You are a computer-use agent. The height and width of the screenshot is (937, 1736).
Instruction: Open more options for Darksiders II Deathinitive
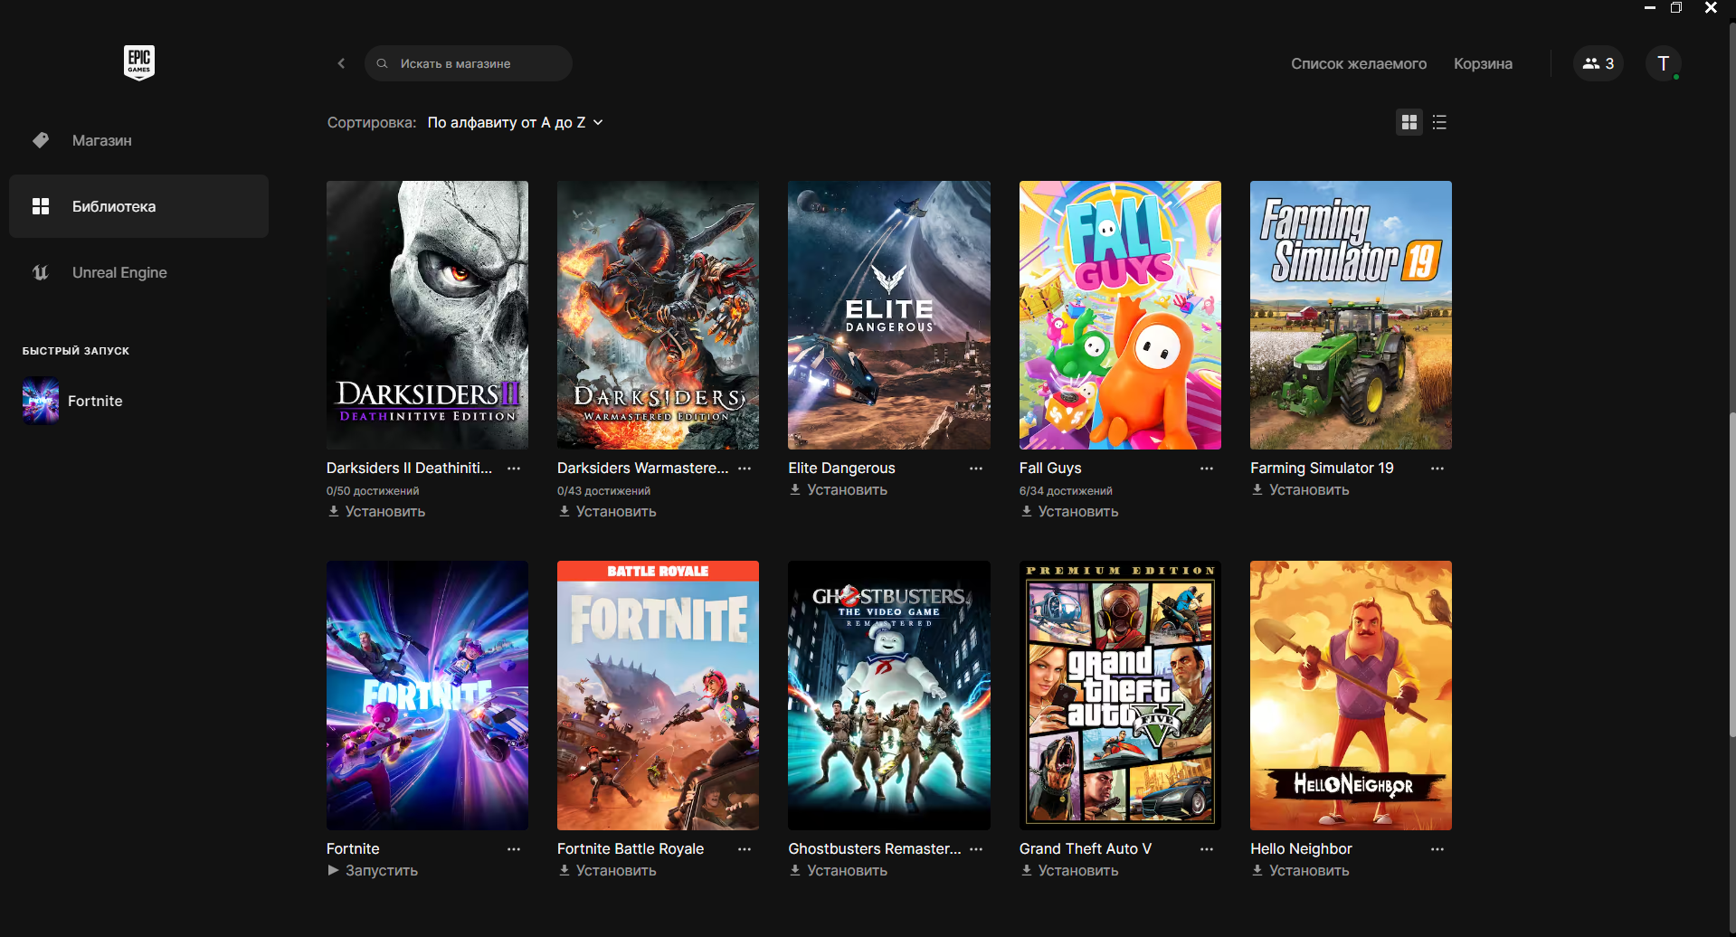pos(514,468)
